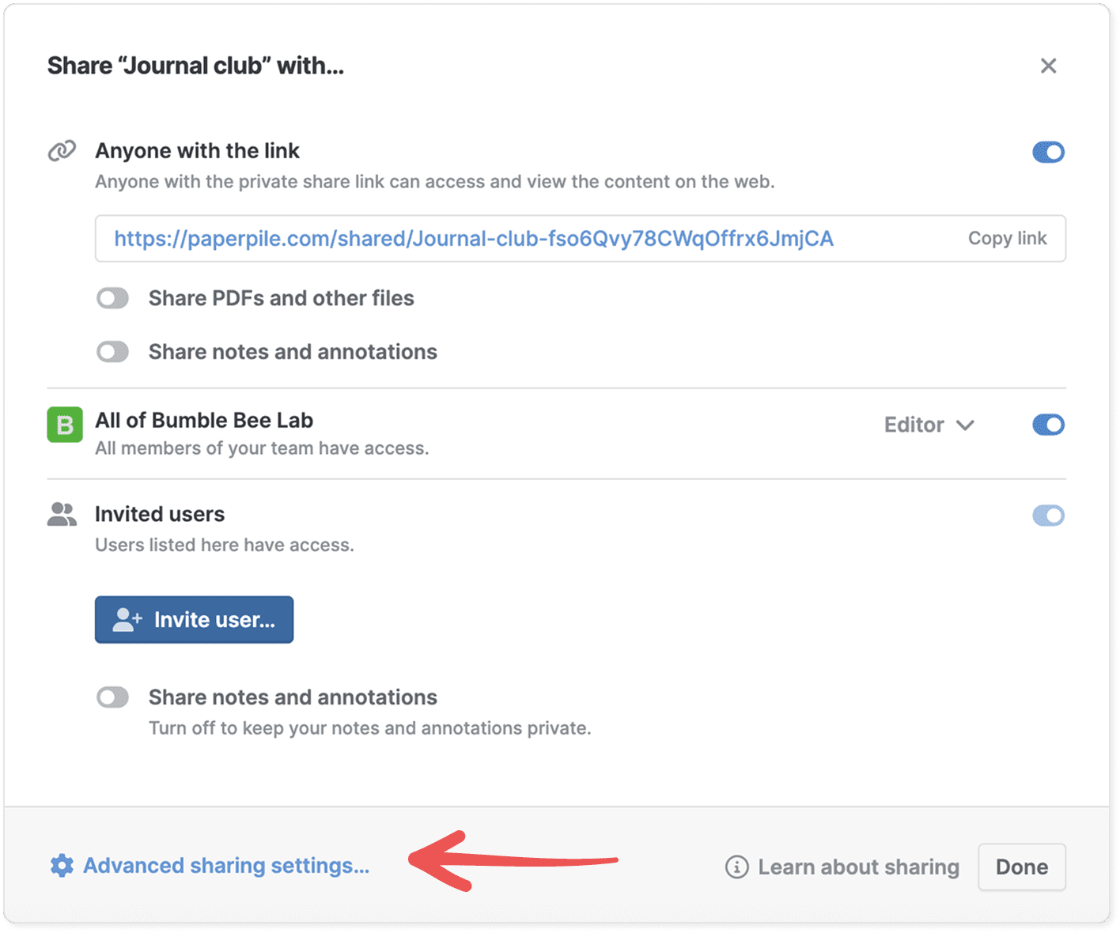This screenshot has width=1120, height=933.
Task: Disable the Anyone with the link toggle
Action: (x=1048, y=152)
